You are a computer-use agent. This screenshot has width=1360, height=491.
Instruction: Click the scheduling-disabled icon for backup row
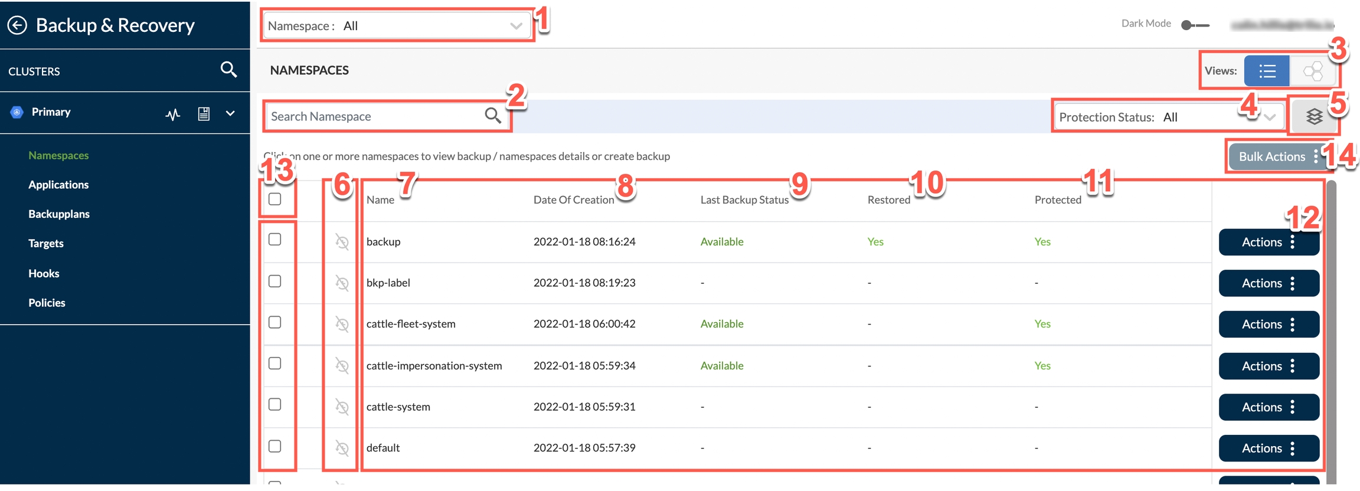[x=342, y=242]
